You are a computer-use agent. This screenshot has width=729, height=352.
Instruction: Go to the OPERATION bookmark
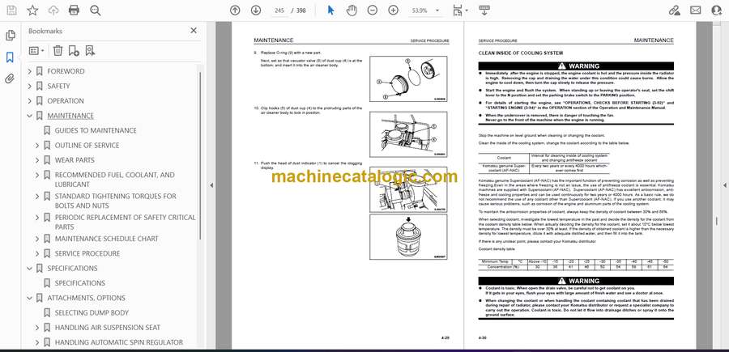point(66,101)
